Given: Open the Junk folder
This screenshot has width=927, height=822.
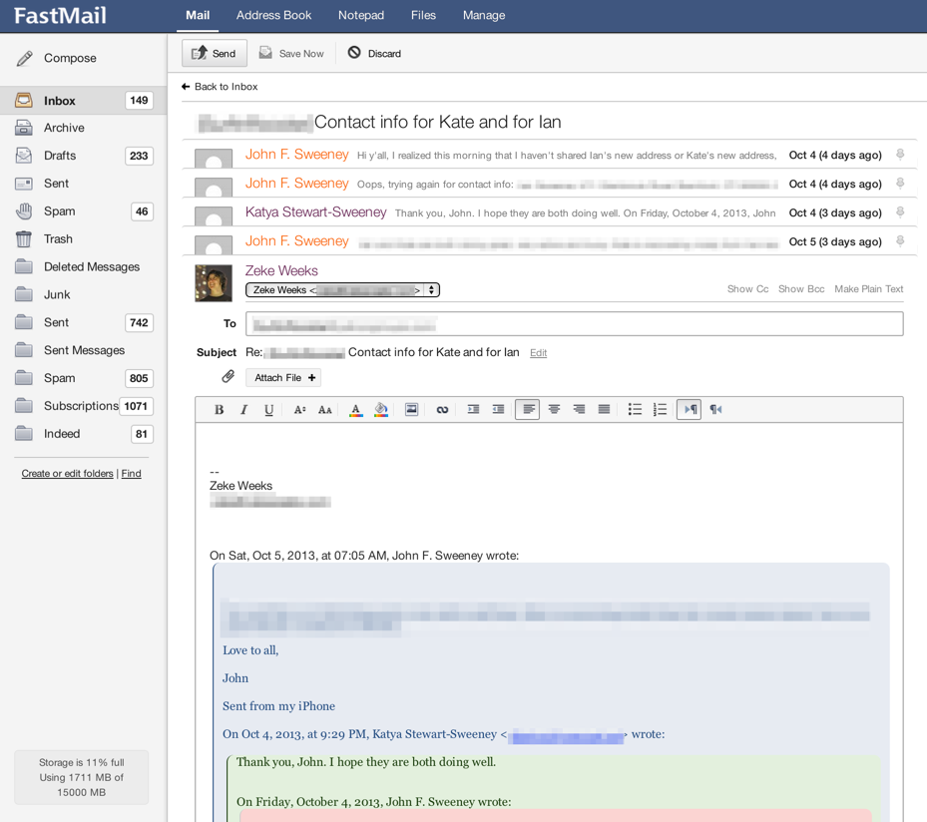Looking at the screenshot, I should [x=84, y=294].
